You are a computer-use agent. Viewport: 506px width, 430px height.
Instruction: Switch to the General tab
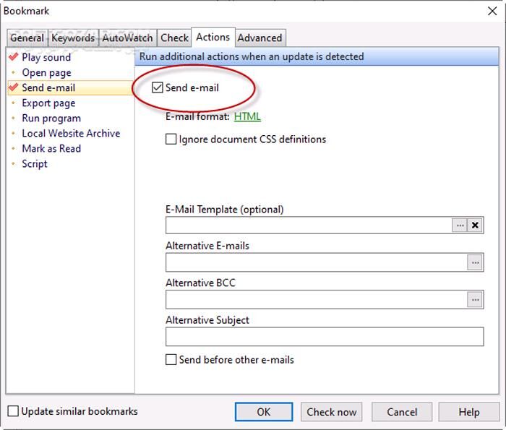[27, 38]
